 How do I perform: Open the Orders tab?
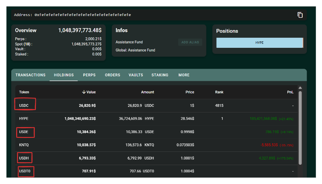pyautogui.click(x=112, y=75)
